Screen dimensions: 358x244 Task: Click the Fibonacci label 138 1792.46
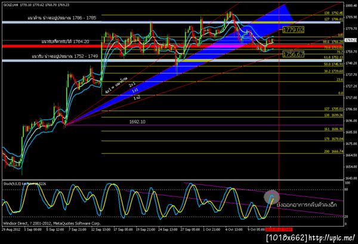pos(334,13)
